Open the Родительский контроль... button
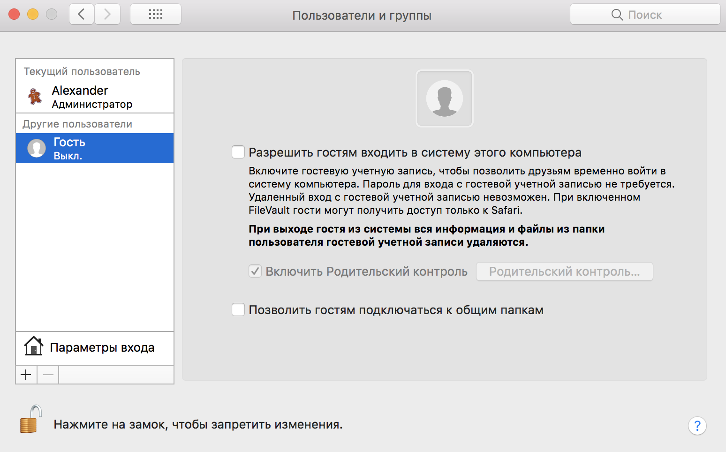 [565, 271]
